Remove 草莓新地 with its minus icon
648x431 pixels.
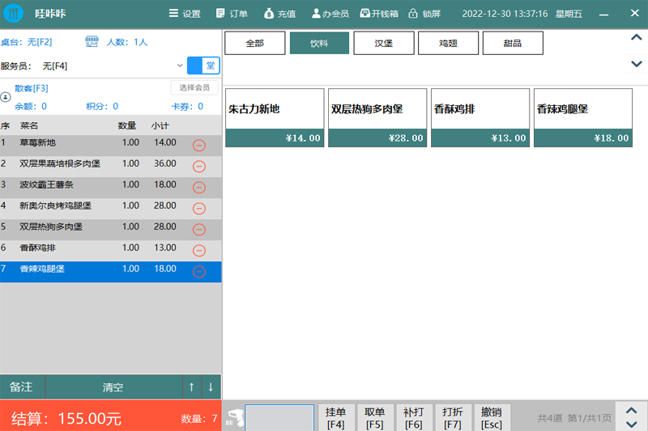click(198, 146)
